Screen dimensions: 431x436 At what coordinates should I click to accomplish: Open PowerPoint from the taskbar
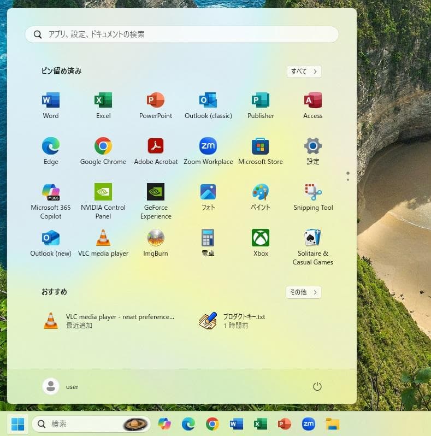tap(285, 424)
